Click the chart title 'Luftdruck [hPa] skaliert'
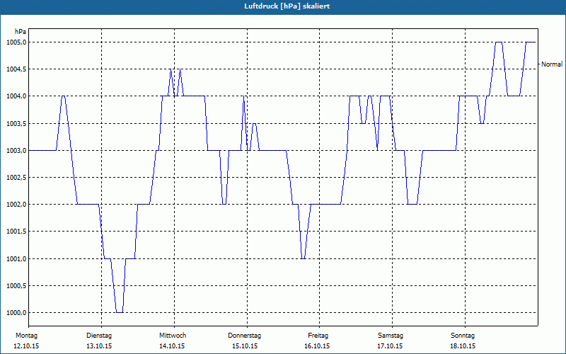This screenshot has height=354, width=566. [287, 6]
